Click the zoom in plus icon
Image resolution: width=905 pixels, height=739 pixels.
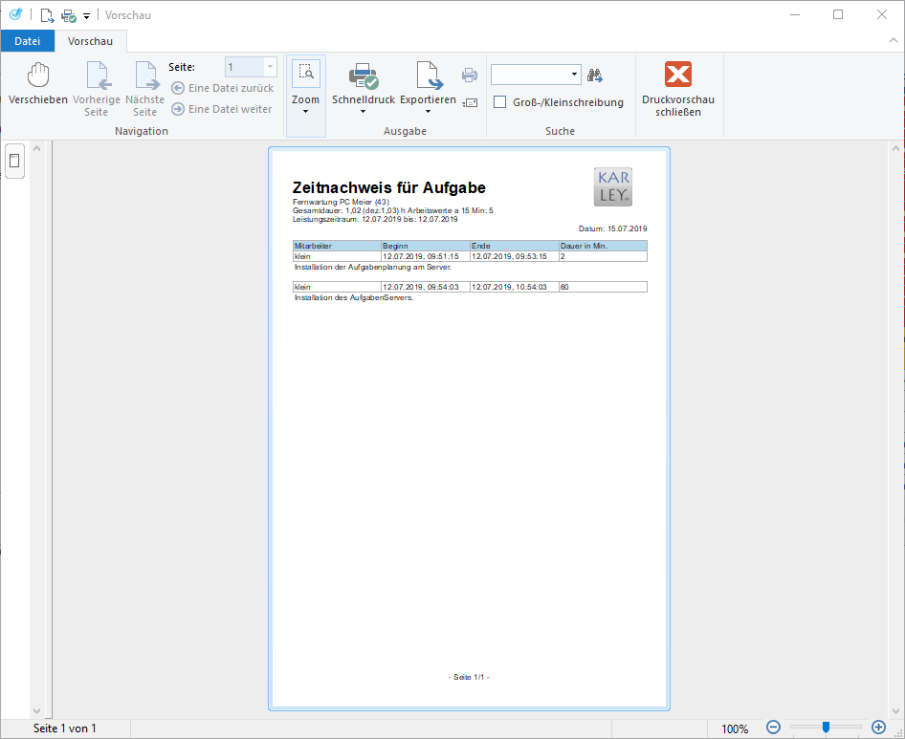[878, 728]
